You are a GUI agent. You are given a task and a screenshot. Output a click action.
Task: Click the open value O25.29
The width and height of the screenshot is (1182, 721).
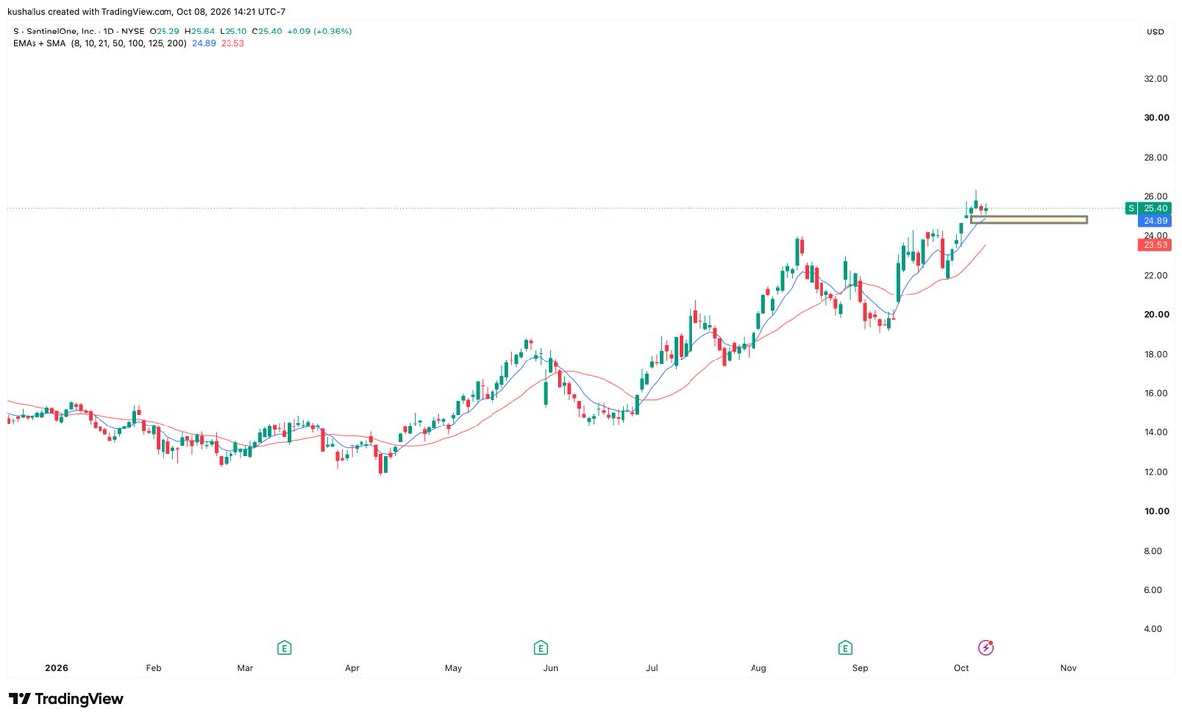click(164, 32)
